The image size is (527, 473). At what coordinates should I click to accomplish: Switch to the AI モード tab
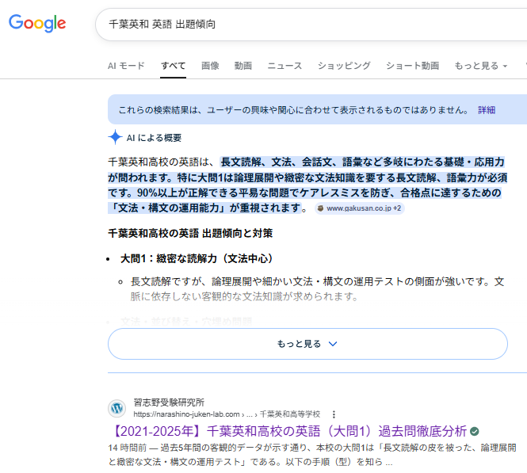(126, 66)
